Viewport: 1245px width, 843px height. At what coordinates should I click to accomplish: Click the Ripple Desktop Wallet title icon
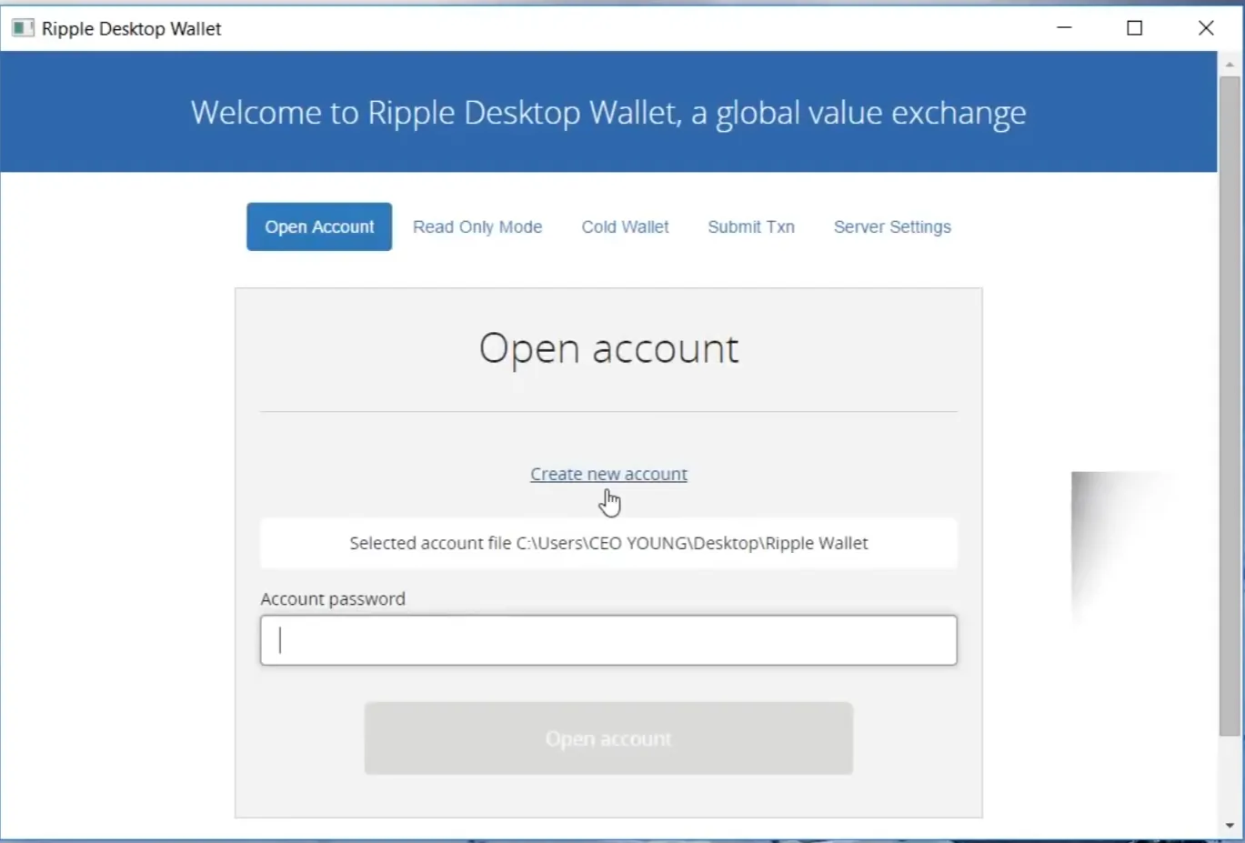coord(23,28)
